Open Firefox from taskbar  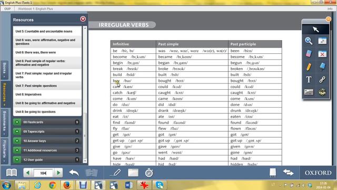(67, 185)
